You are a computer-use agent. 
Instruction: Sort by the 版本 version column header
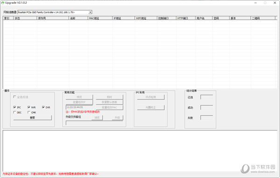point(240,18)
